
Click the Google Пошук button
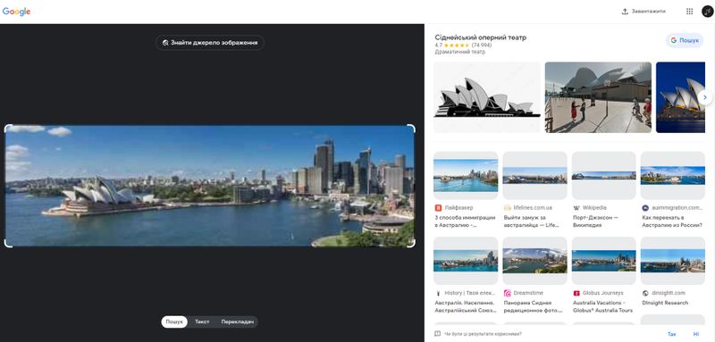pos(685,40)
